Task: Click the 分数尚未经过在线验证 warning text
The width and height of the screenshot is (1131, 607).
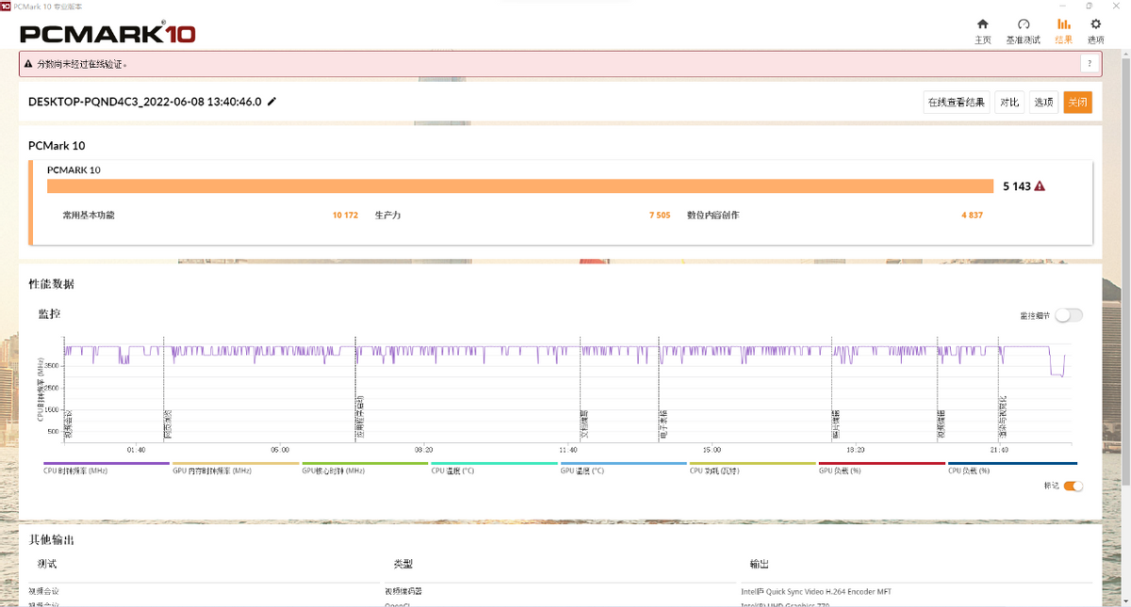Action: coord(82,64)
